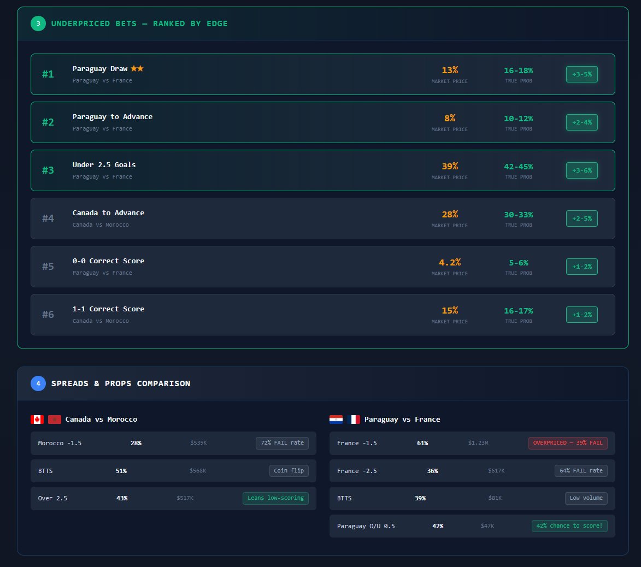
Task: Click the 13% market price value
Action: pyautogui.click(x=450, y=70)
